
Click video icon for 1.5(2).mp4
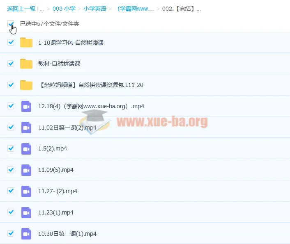[26, 149]
